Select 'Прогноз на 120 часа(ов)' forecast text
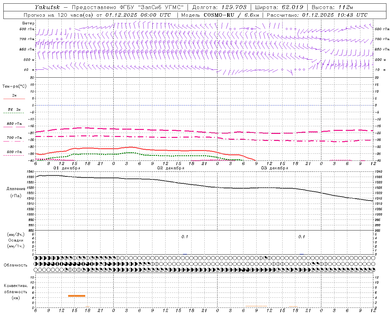Image resolution: width=391 pixels, height=313 pixels. pyautogui.click(x=59, y=15)
